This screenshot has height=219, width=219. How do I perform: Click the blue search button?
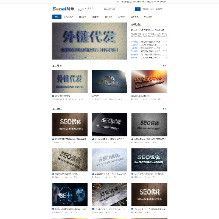(x=137, y=9)
